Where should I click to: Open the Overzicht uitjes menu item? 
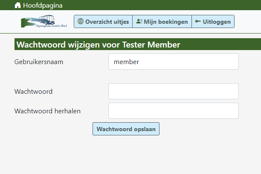tap(103, 22)
